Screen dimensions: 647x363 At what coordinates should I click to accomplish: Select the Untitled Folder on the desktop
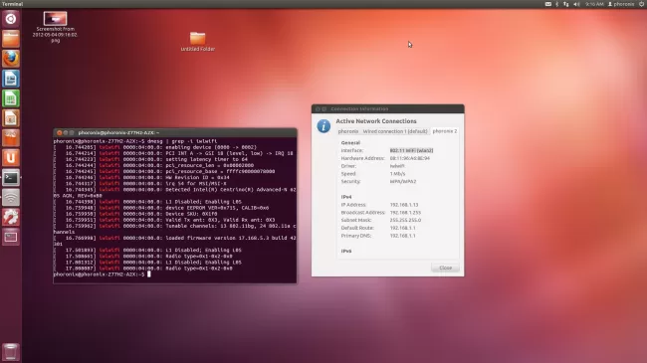(x=198, y=42)
